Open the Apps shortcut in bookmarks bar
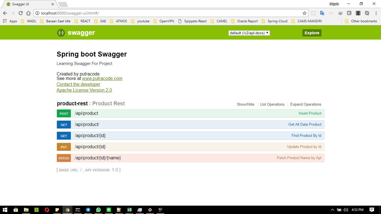Viewport: 381px width, 214px height. click(x=10, y=21)
